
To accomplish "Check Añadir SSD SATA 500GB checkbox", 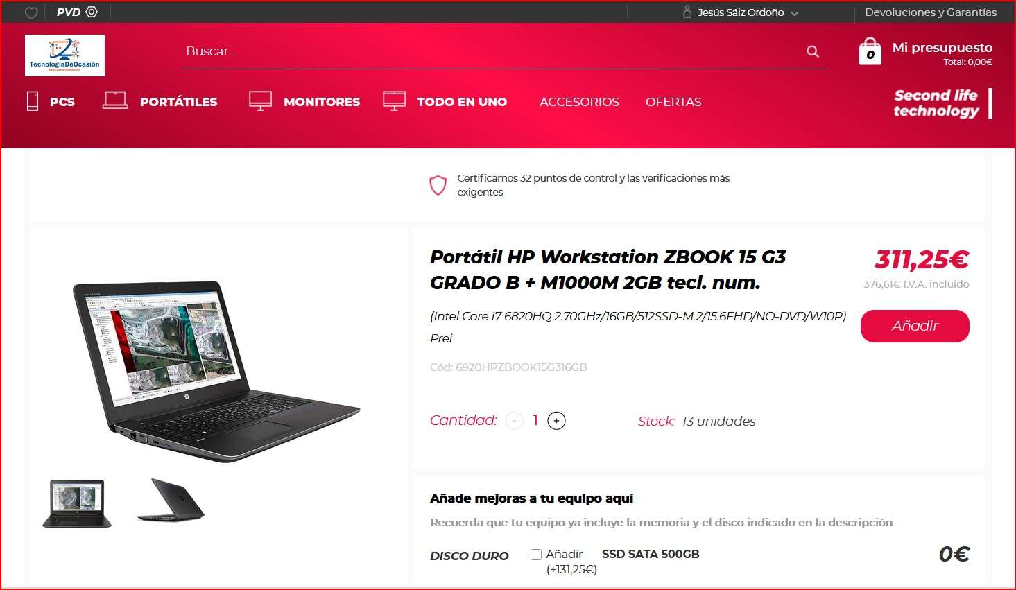I will pyautogui.click(x=536, y=555).
